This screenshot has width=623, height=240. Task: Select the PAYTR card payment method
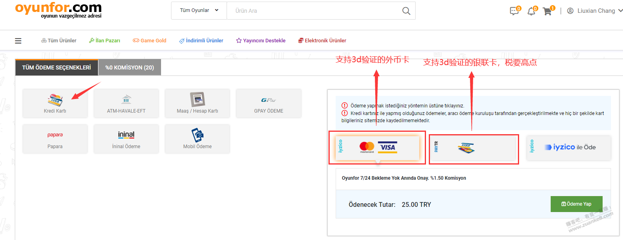click(473, 148)
